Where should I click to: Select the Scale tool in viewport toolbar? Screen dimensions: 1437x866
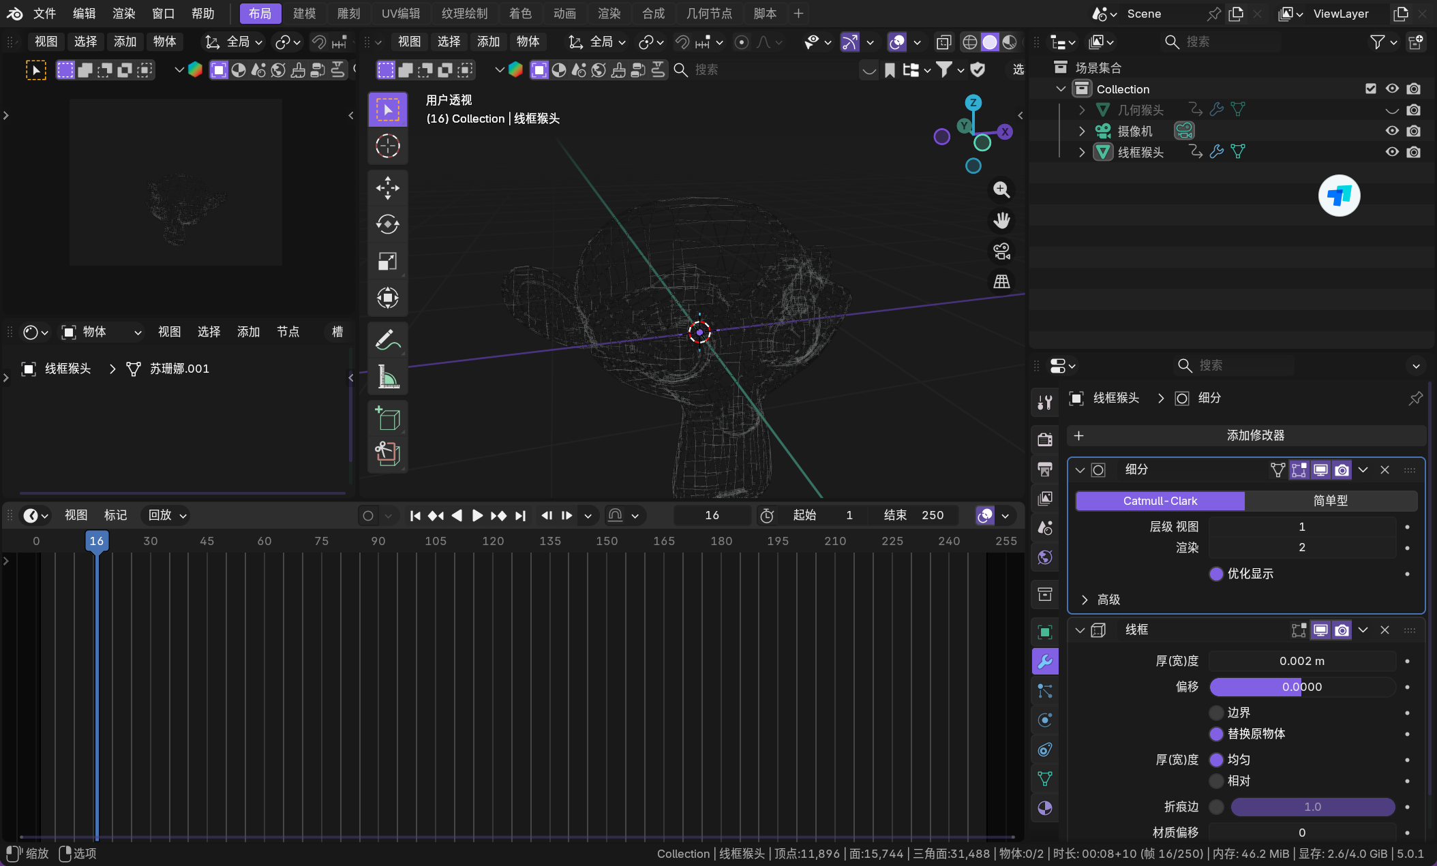coord(387,261)
